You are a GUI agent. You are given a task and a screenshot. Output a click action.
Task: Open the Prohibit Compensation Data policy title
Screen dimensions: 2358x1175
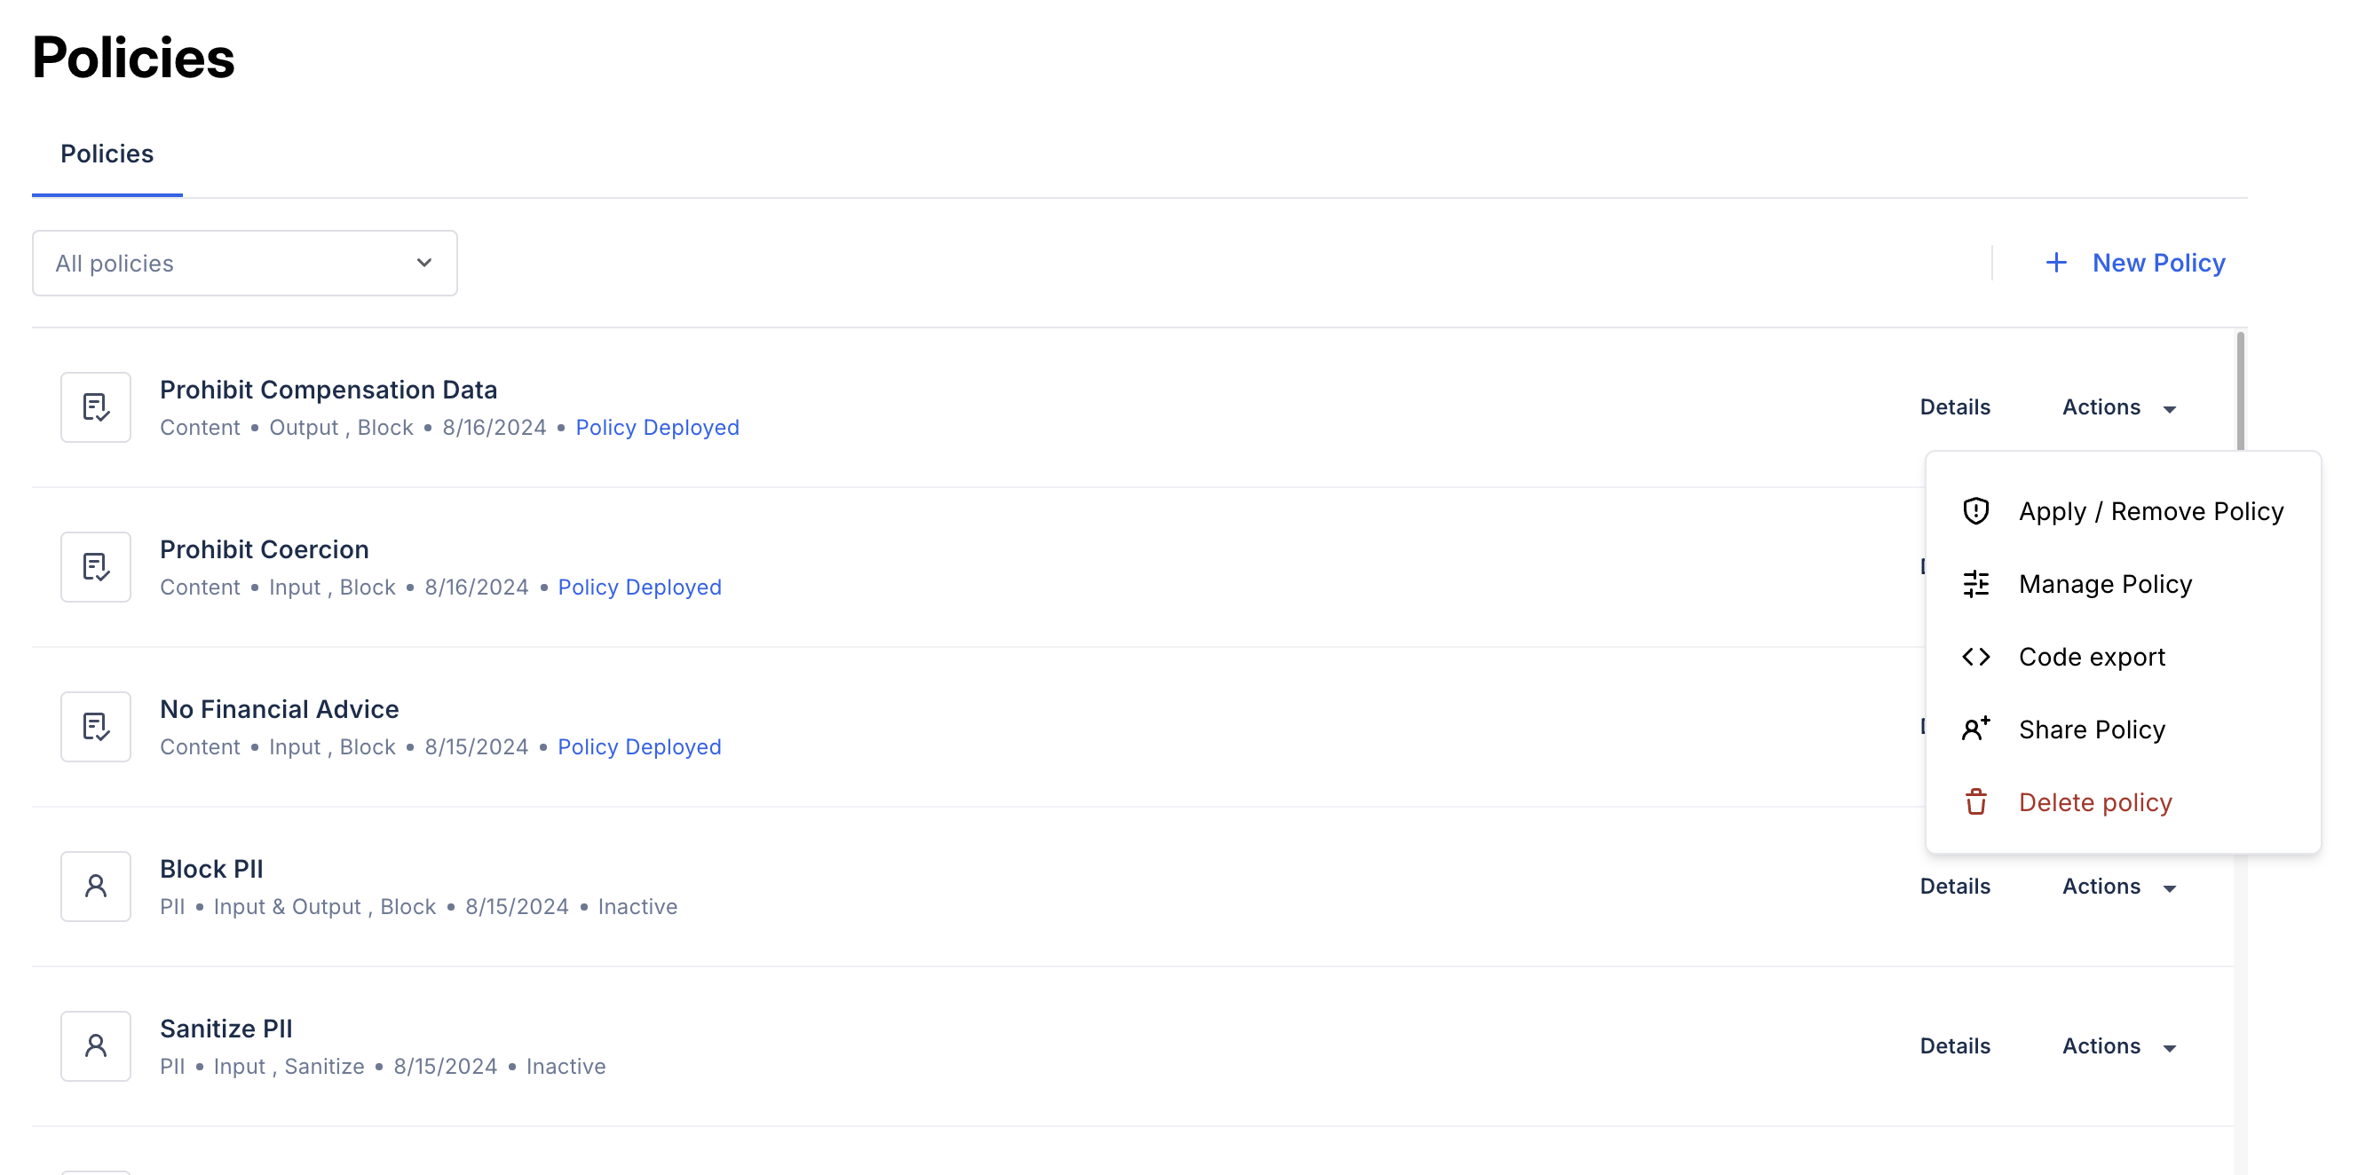(x=328, y=390)
